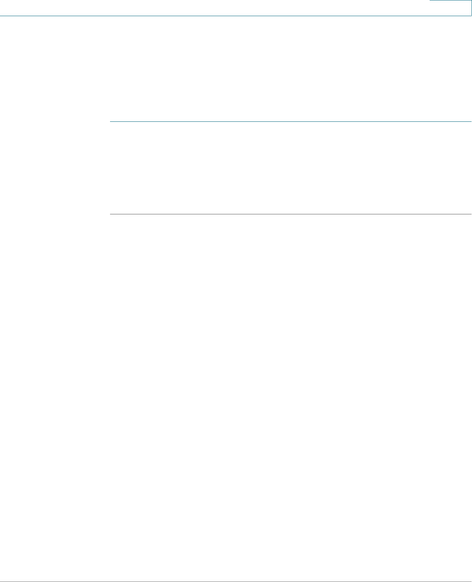The height and width of the screenshot is (582, 472).
Task: Click the empty chapter tab box at top right
Action: pos(451,8)
